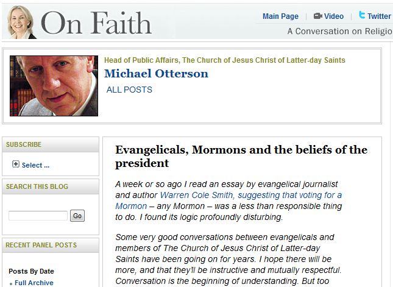Open the Michael Otterson name link

[156, 74]
